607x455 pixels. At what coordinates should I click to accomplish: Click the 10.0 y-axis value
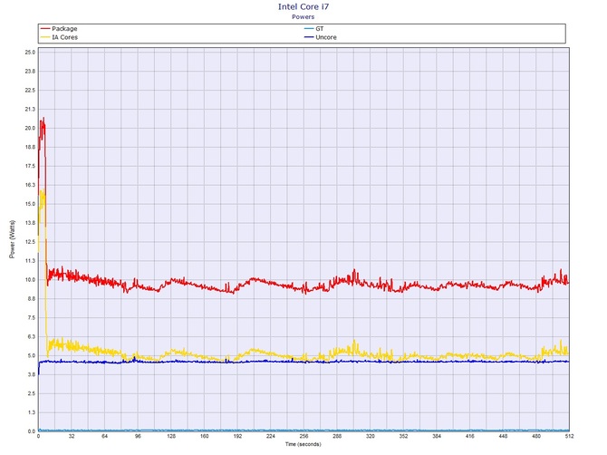click(x=30, y=280)
